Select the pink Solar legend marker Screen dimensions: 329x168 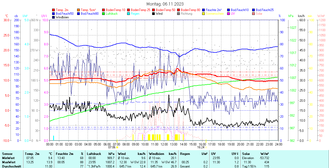[x=254, y=14]
